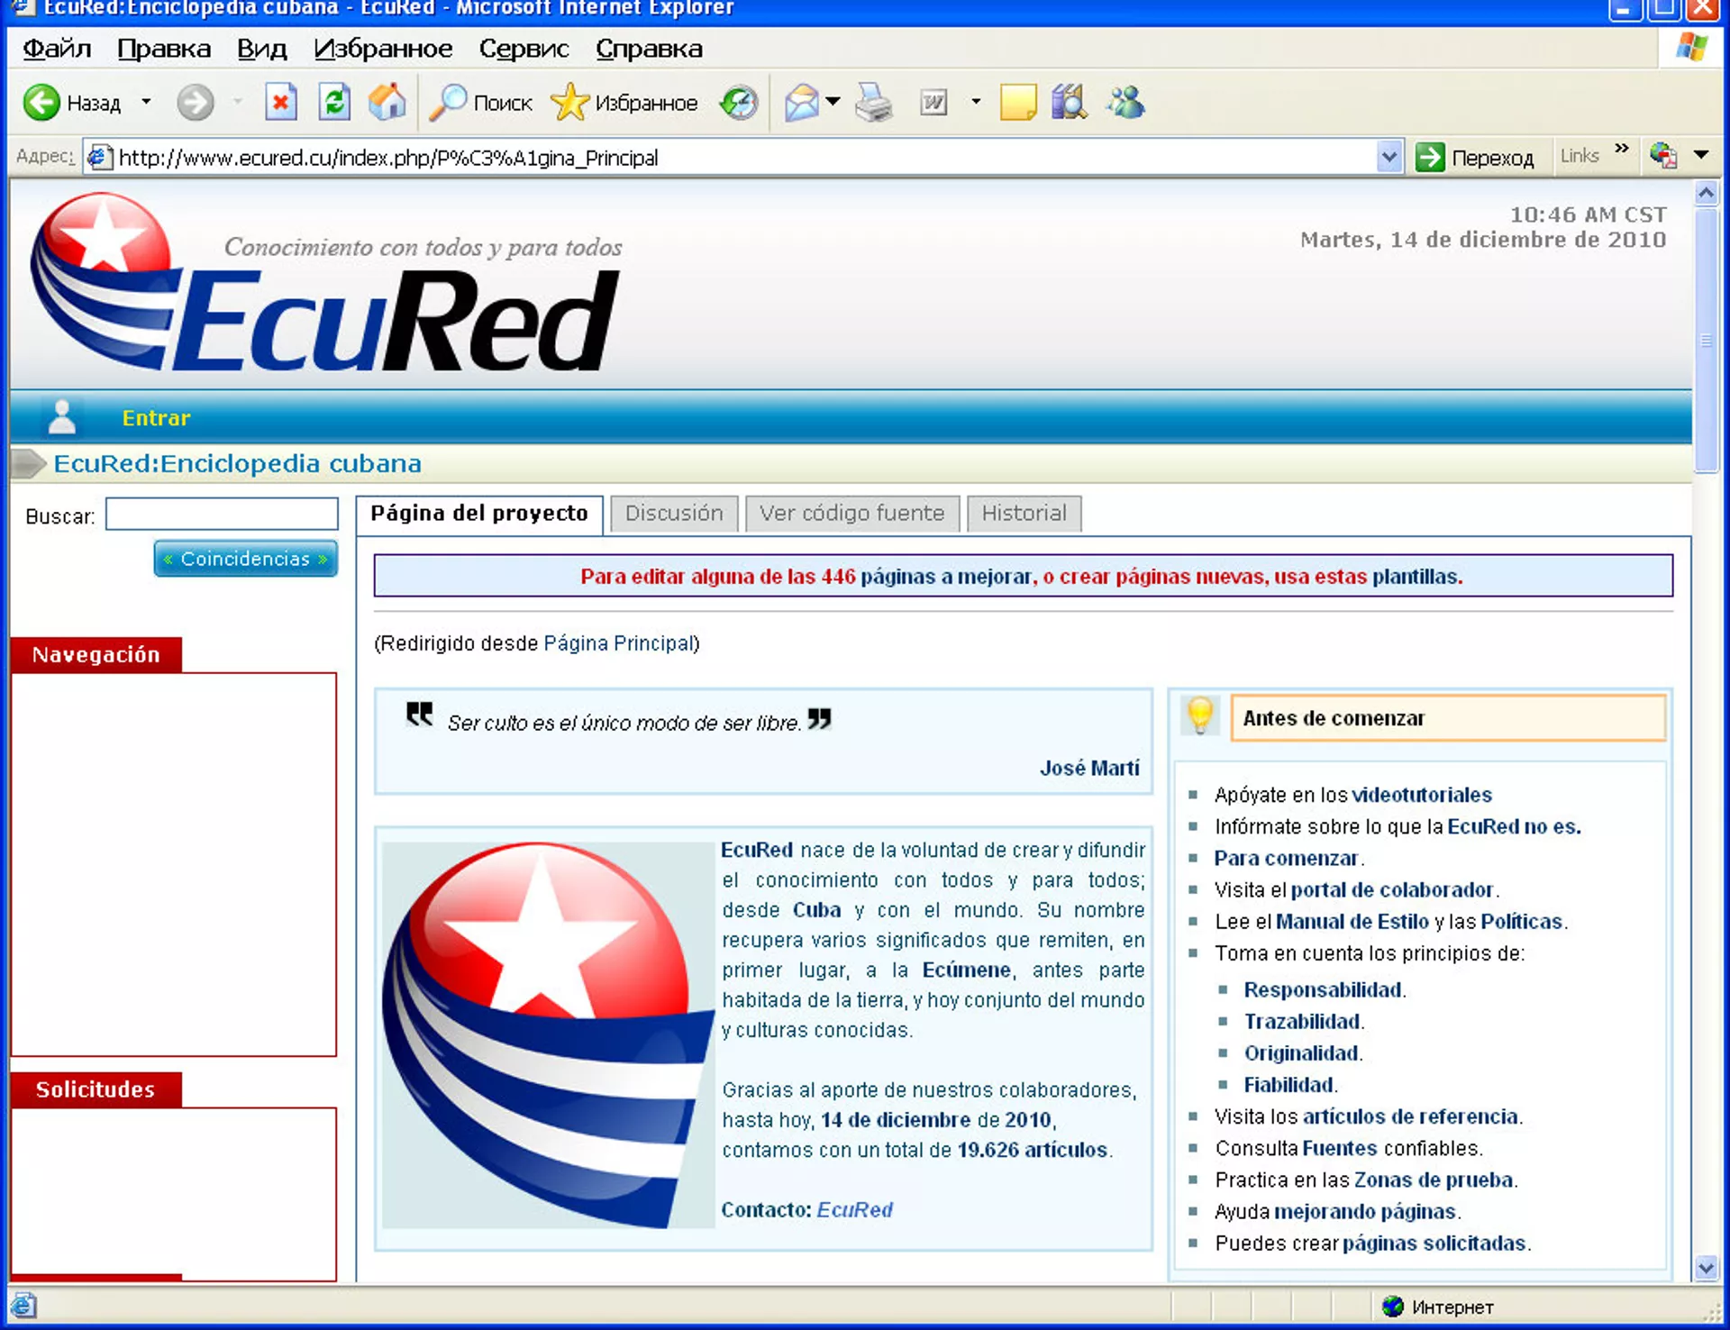Open the Ver código fuente tab
This screenshot has height=1330, width=1730.
[x=852, y=514]
